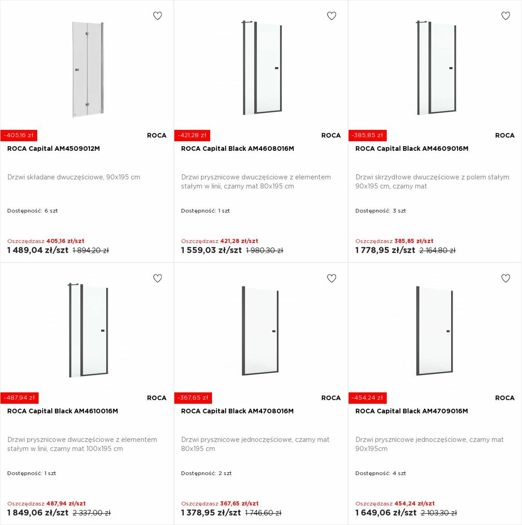Open ROCA Capital Black AM4708016M title link
Image resolution: width=522 pixels, height=525 pixels.
[237, 411]
